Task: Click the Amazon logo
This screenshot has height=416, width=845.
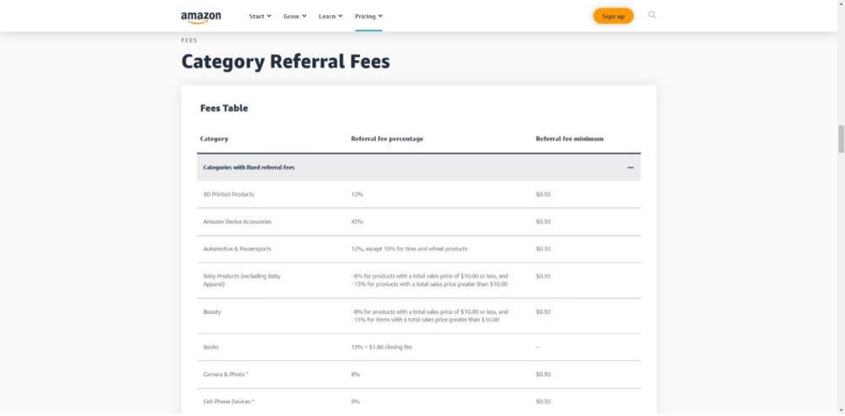Action: point(201,17)
